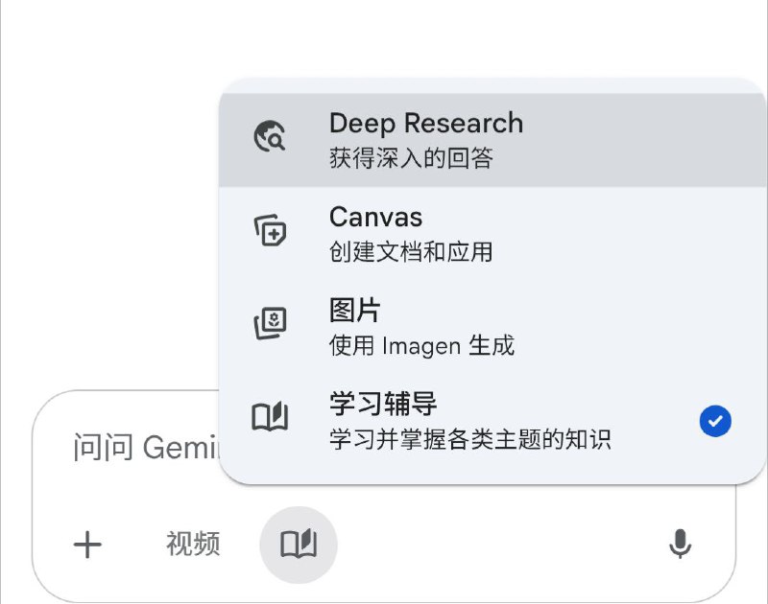Screen dimensions: 768x604
Task: Click the plus icon to add attachments
Action: (x=87, y=544)
